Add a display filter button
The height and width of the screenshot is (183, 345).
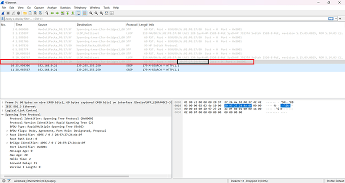(340, 19)
